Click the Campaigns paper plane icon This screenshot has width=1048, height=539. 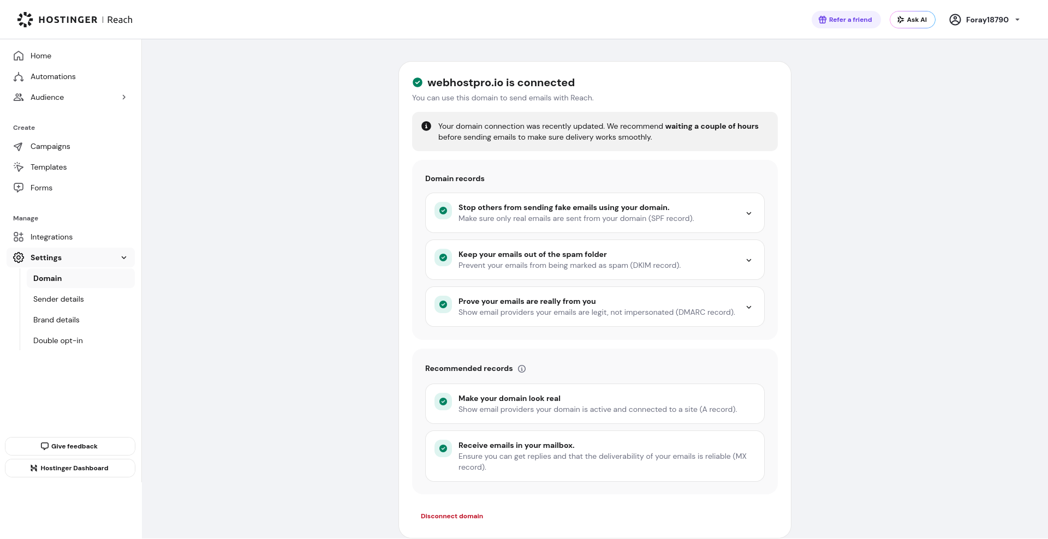(19, 146)
